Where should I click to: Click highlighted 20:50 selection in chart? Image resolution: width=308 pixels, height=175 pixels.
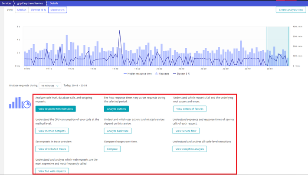pos(278,46)
